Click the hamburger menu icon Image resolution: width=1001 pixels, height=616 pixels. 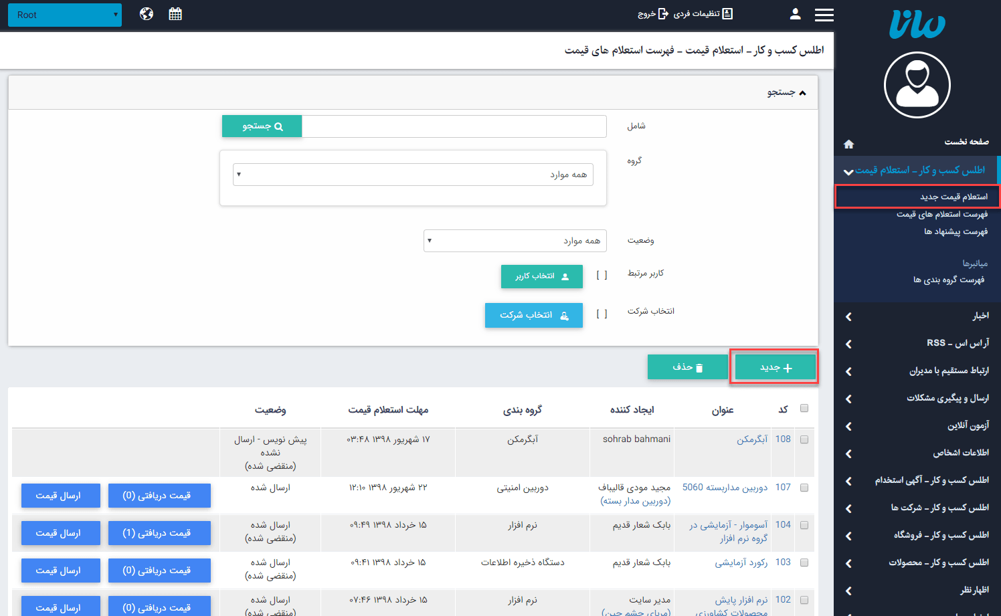click(x=824, y=15)
